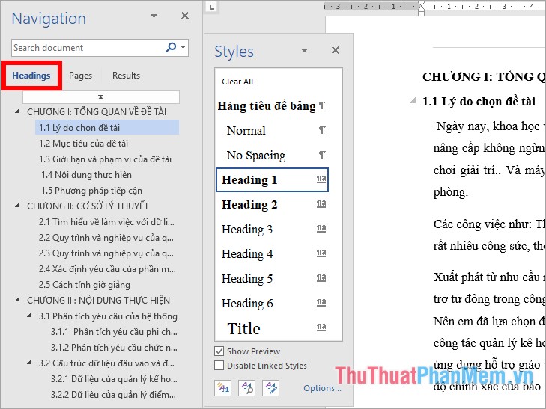Open the Navigation pane options dropdown
The height and width of the screenshot is (409, 546).
tap(154, 16)
